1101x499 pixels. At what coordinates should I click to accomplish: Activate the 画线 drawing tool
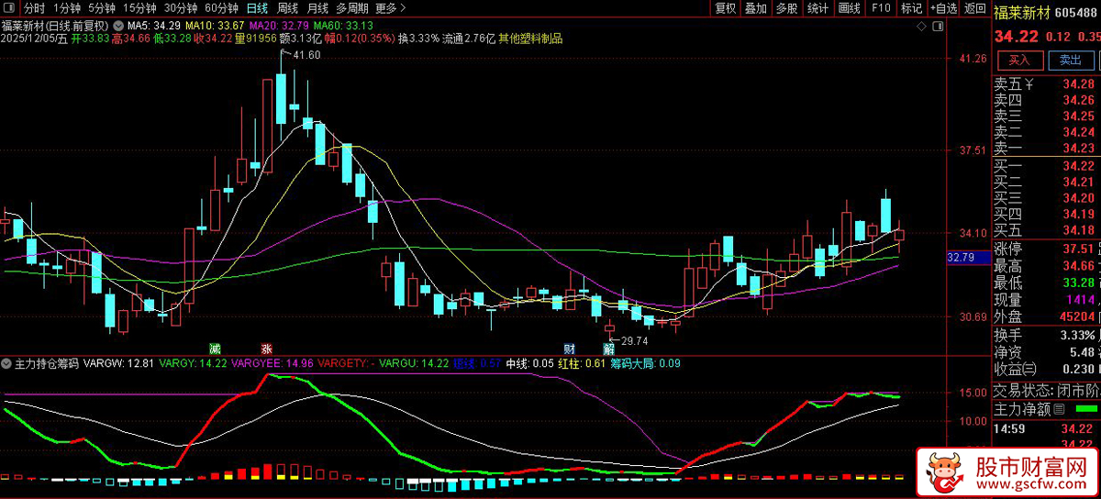[x=849, y=8]
